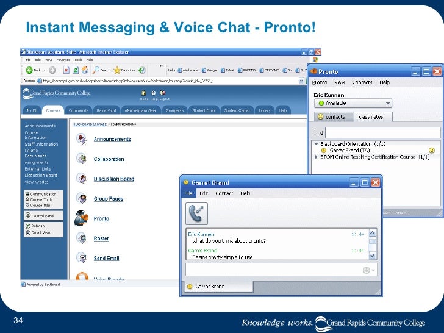Open Edit menu in chat window

204,193
